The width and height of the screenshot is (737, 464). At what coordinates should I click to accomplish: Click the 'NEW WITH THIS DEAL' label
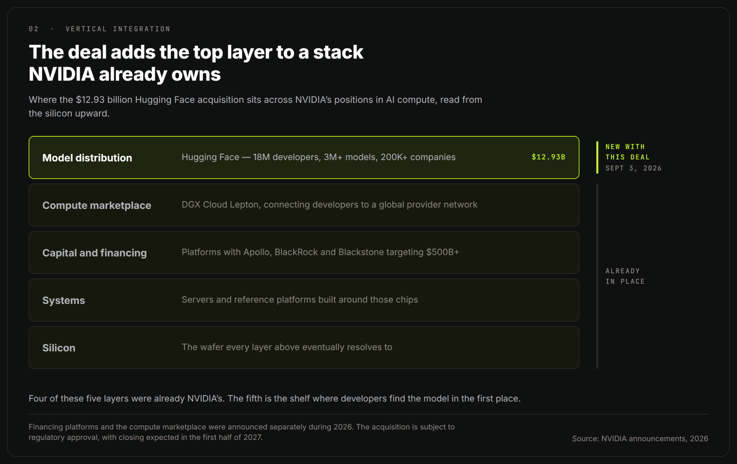pos(628,152)
